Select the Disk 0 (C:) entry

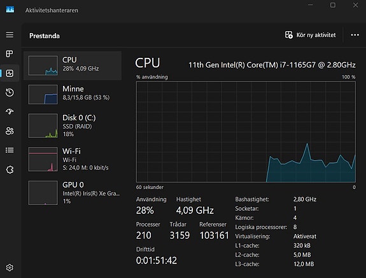pos(73,126)
